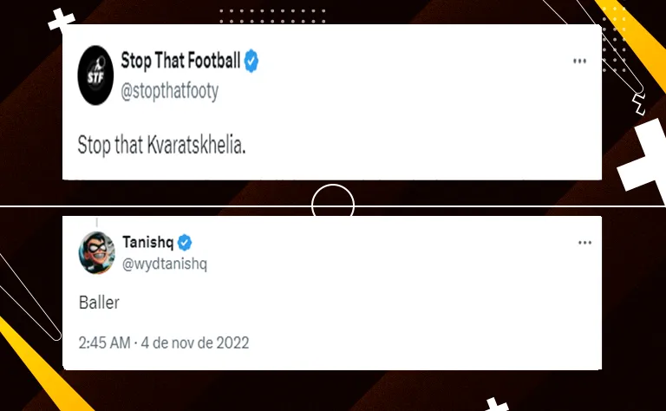The width and height of the screenshot is (666, 411).
Task: Open more options on Stop That Football tweet
Action: (x=580, y=62)
